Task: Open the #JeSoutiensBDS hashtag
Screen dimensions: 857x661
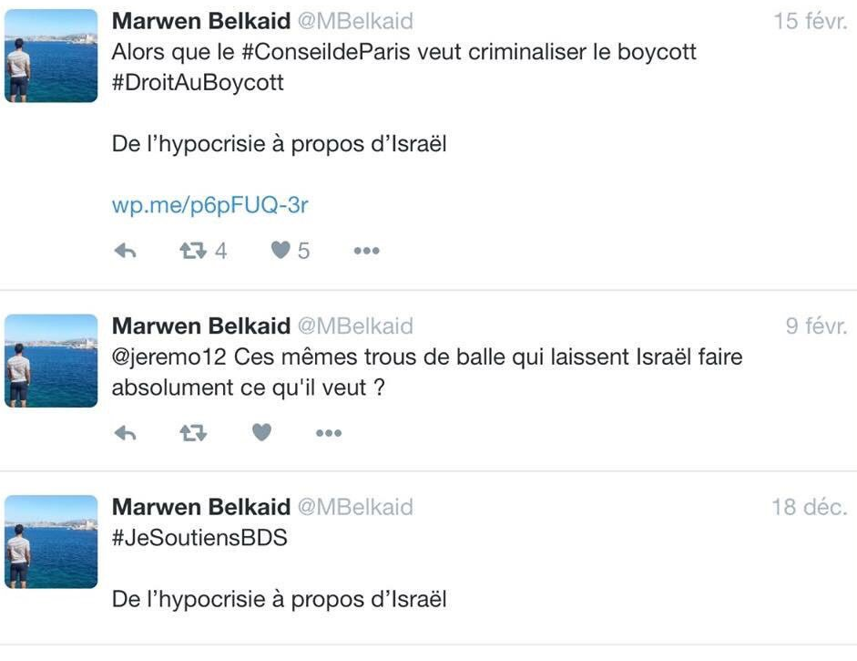Action: [x=199, y=538]
